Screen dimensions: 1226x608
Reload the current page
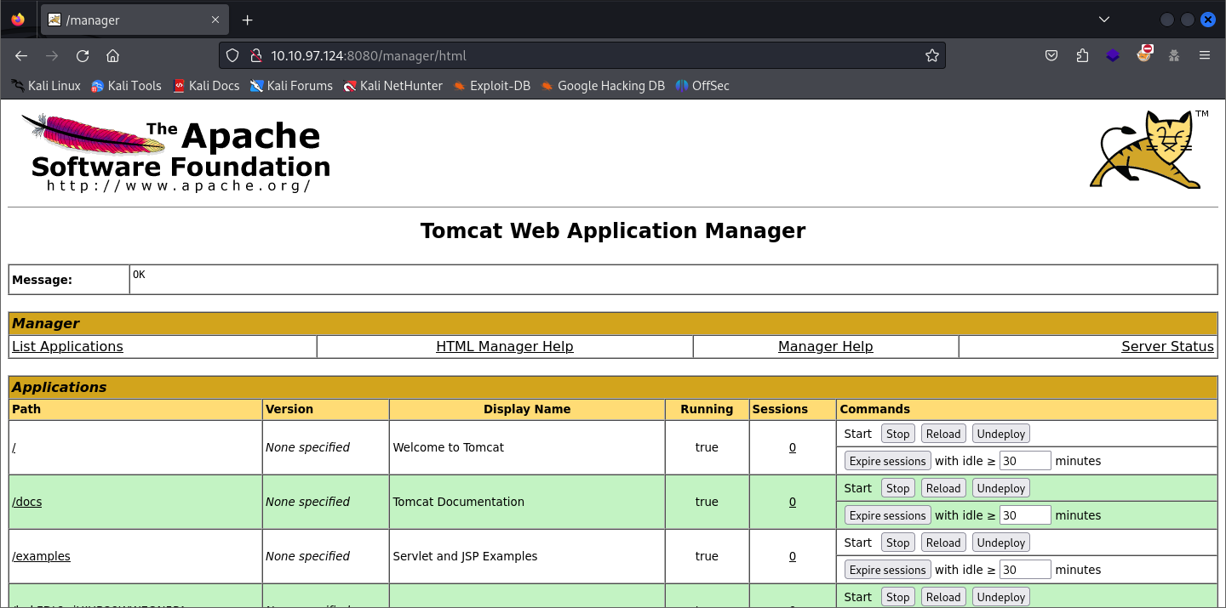(x=83, y=56)
